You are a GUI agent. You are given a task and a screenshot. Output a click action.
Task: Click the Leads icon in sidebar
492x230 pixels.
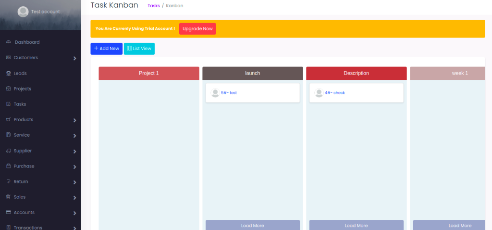click(8, 73)
